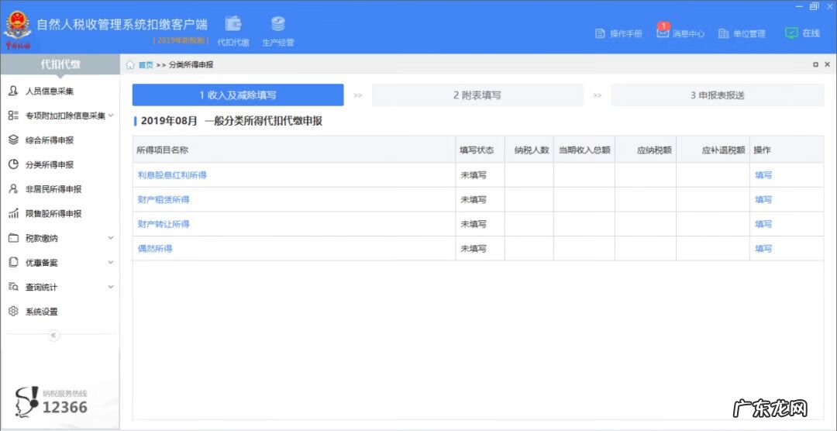Click 综合所得申报 layers icon
This screenshot has width=837, height=431.
[x=13, y=140]
